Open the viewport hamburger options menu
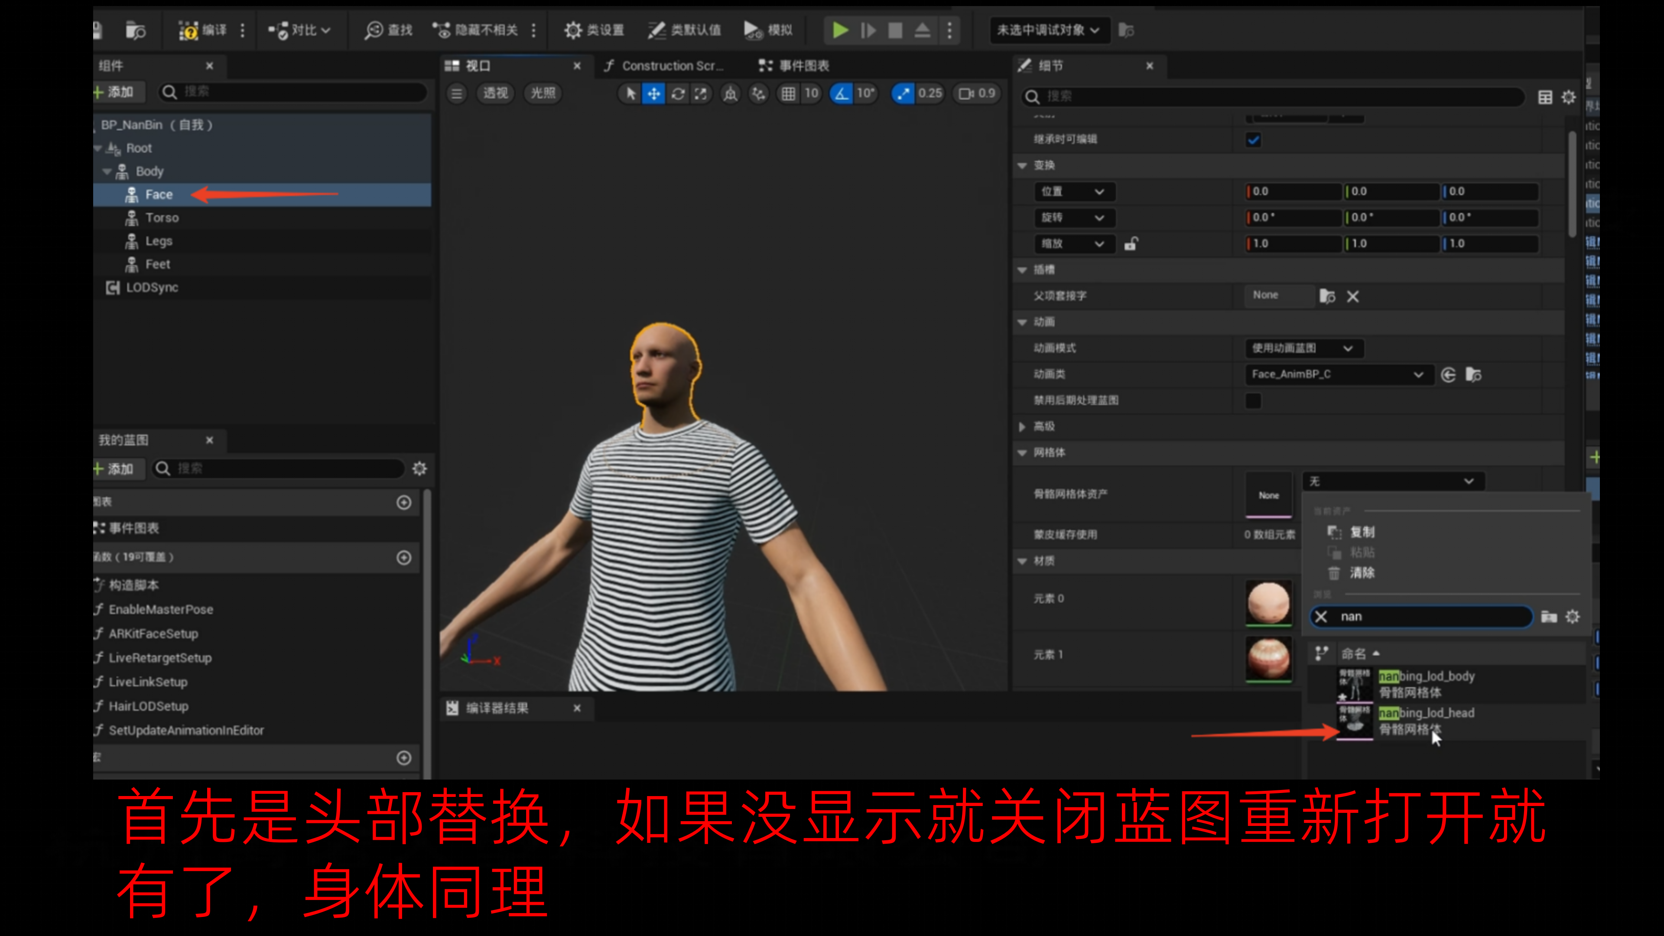 tap(457, 94)
